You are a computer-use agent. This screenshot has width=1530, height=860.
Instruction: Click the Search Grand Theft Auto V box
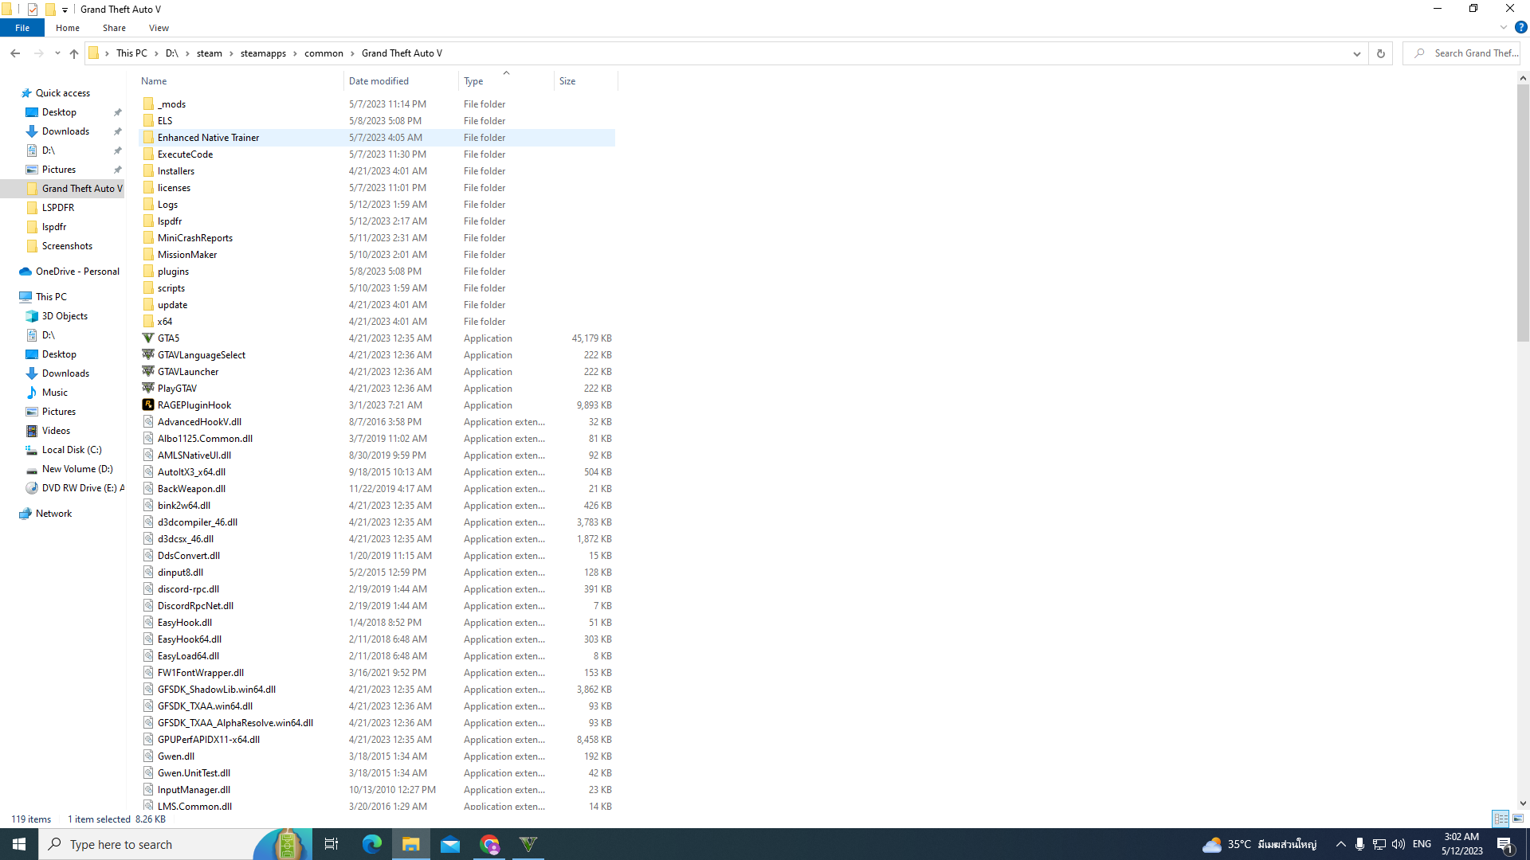tap(1466, 53)
